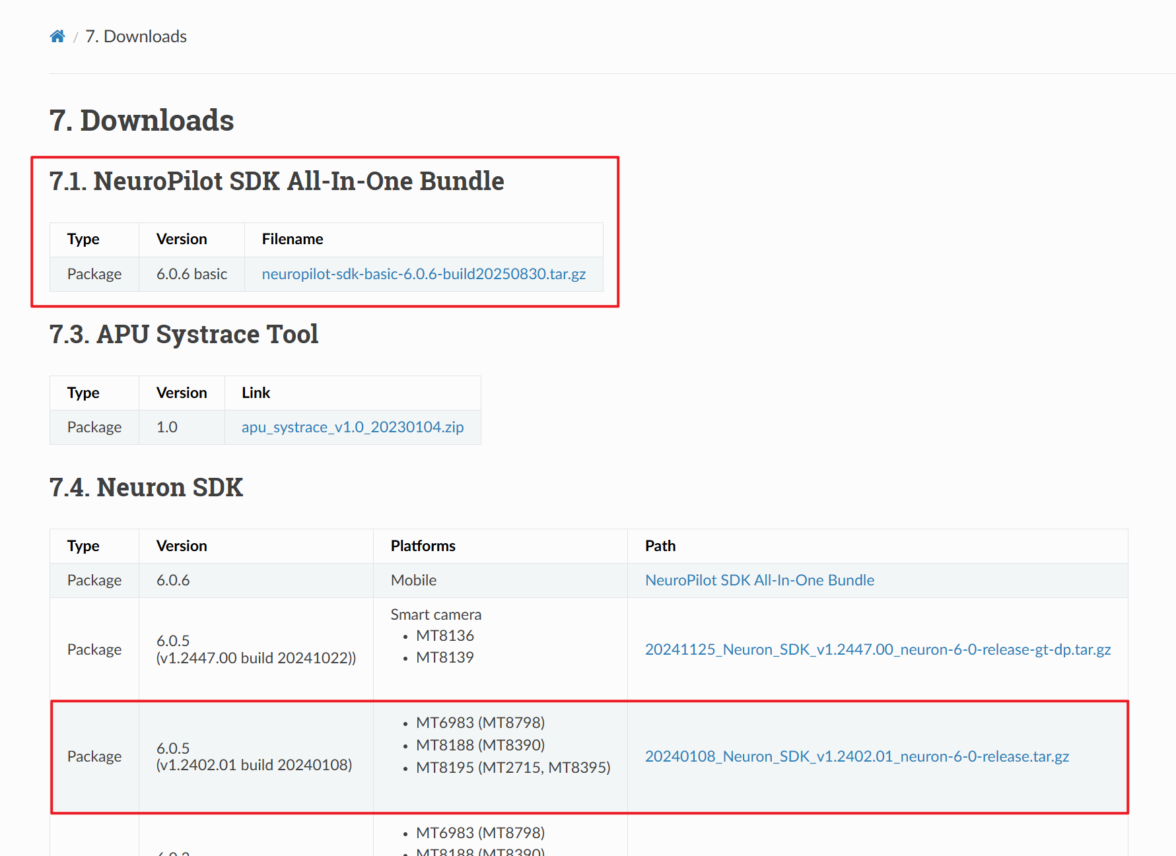Click the home icon in the breadcrumb
This screenshot has height=856, width=1176.
click(57, 36)
